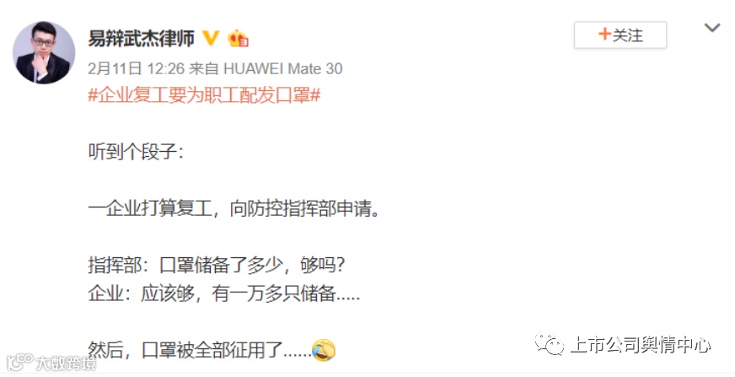Screen dimensions: 735x377
Task: Click the line starting 企业:应该够
Action: click(224, 294)
